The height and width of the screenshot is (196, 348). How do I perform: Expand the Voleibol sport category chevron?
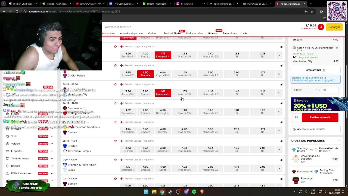pos(52,144)
